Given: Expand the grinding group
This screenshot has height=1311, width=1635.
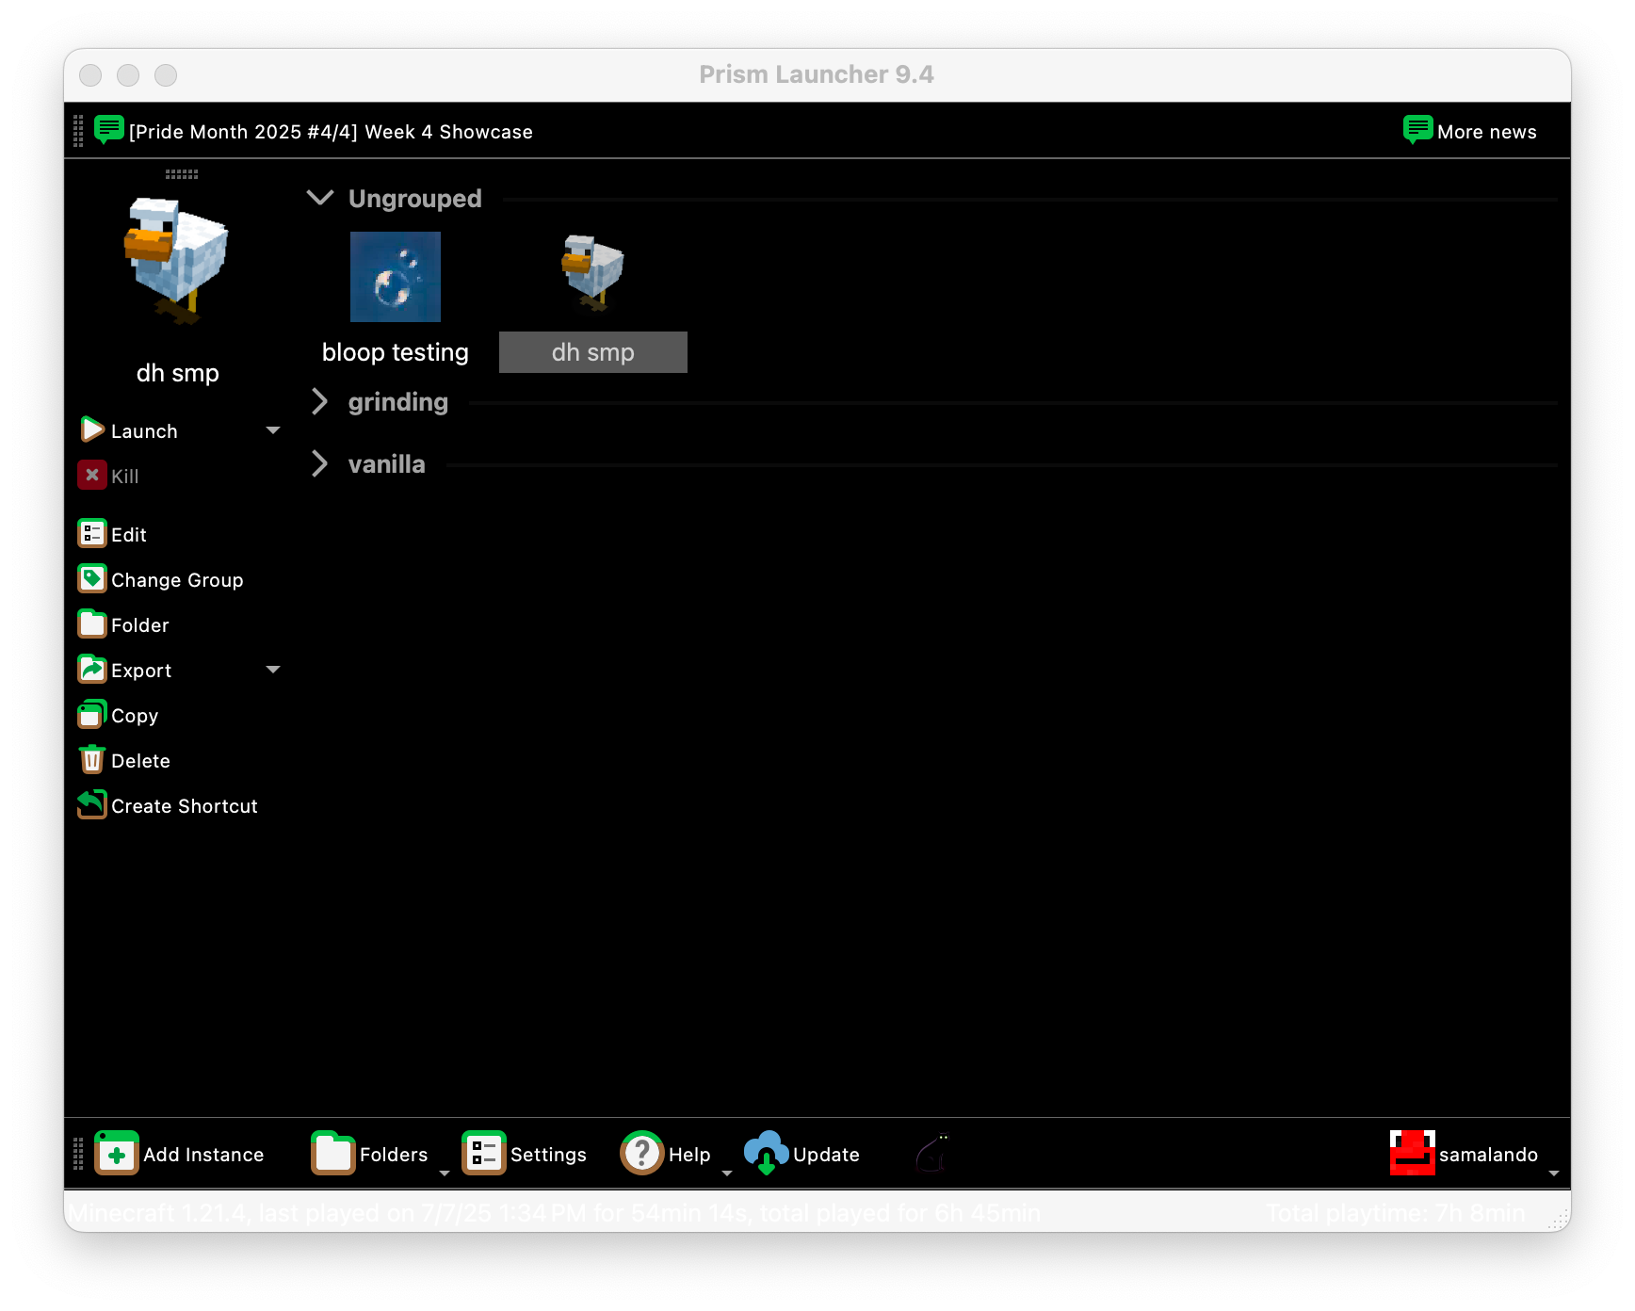Looking at the screenshot, I should click(320, 401).
